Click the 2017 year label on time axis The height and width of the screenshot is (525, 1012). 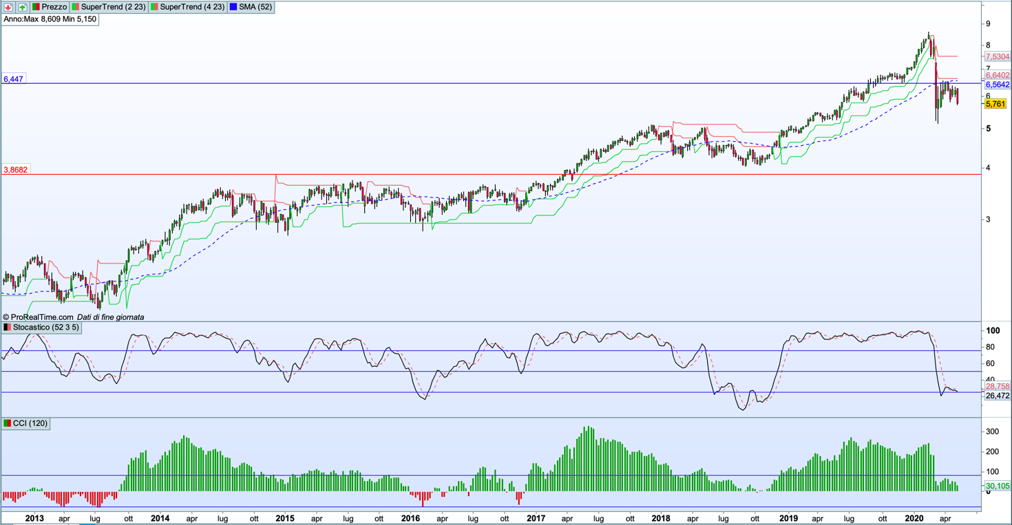pos(536,518)
